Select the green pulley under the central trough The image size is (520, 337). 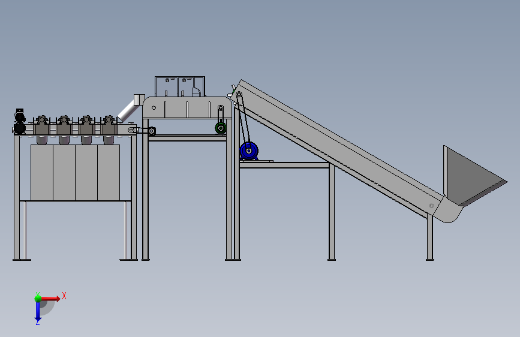[x=221, y=128]
